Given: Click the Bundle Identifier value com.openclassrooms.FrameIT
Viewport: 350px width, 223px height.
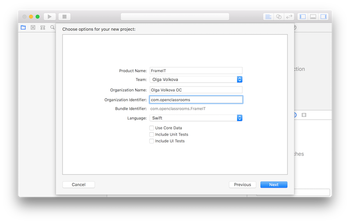Looking at the screenshot, I should tap(178, 108).
